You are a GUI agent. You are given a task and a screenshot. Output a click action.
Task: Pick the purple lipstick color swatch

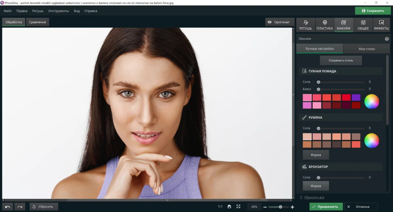tap(356, 97)
